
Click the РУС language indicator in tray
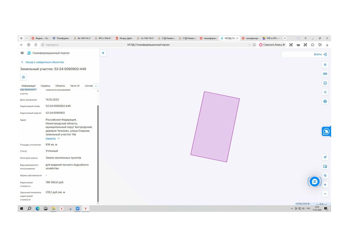click(x=308, y=209)
